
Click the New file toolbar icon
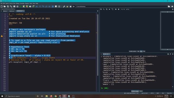pyautogui.click(x=2, y=7)
